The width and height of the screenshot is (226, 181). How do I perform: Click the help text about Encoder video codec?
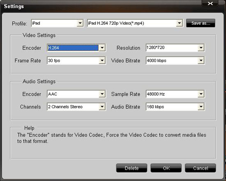pyautogui.click(x=112, y=138)
